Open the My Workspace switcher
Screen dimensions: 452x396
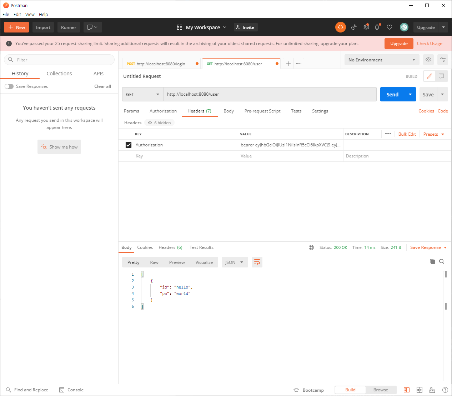click(x=202, y=27)
